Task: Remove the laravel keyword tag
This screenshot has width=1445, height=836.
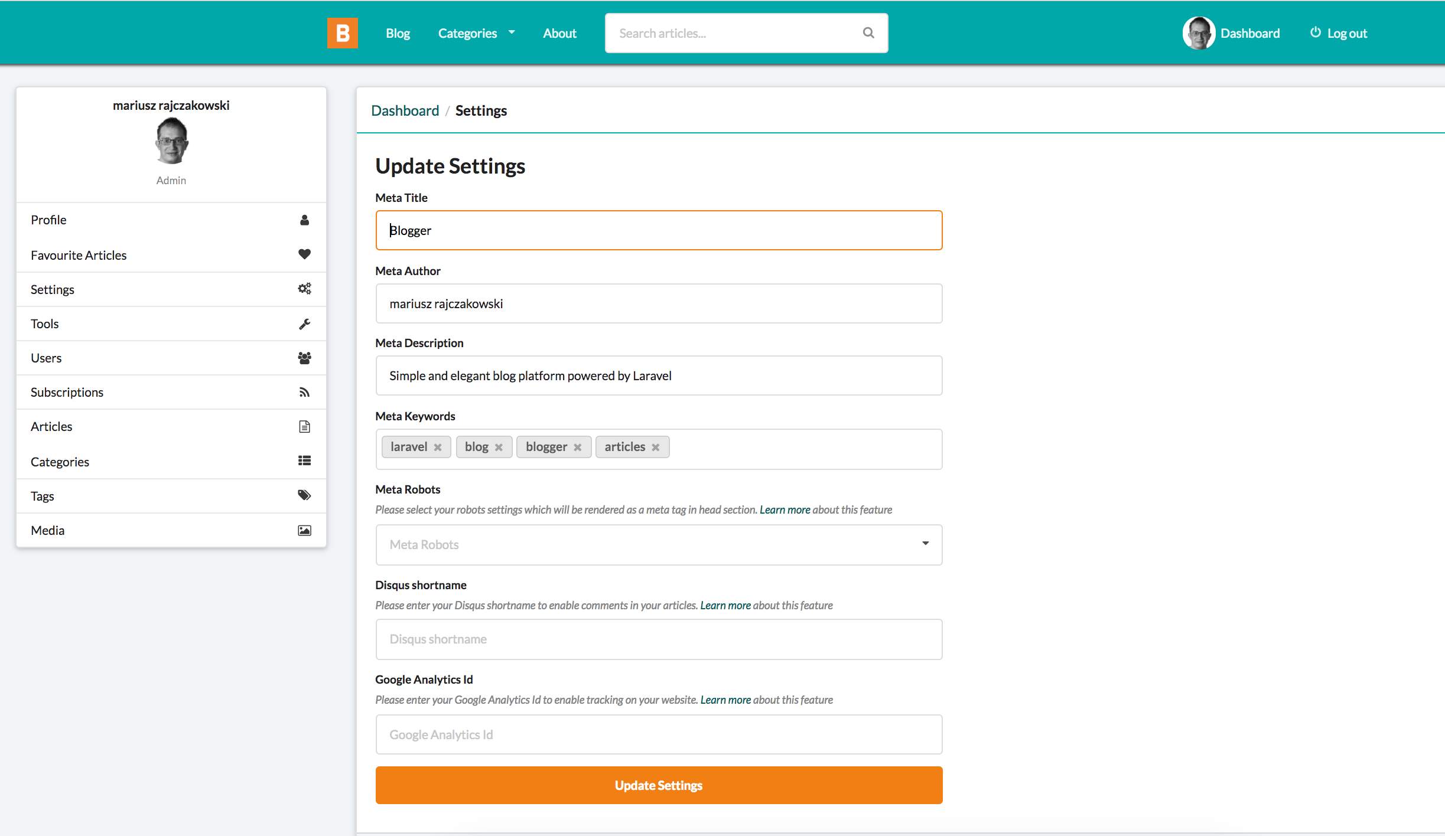Action: point(439,447)
